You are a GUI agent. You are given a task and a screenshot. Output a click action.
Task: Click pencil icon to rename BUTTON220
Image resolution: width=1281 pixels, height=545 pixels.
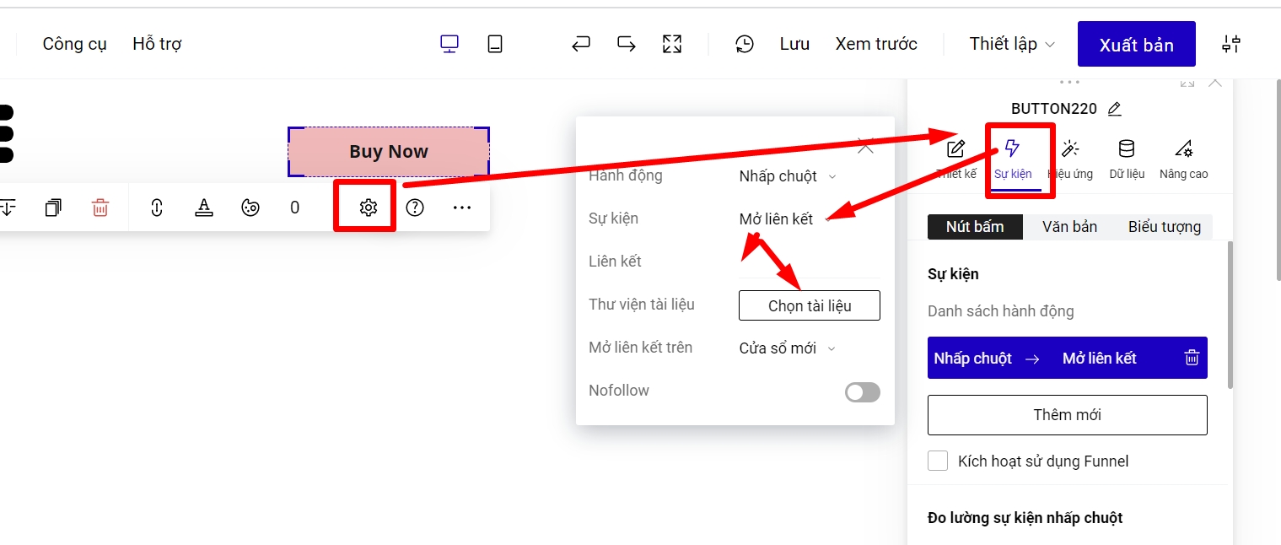(x=1114, y=109)
